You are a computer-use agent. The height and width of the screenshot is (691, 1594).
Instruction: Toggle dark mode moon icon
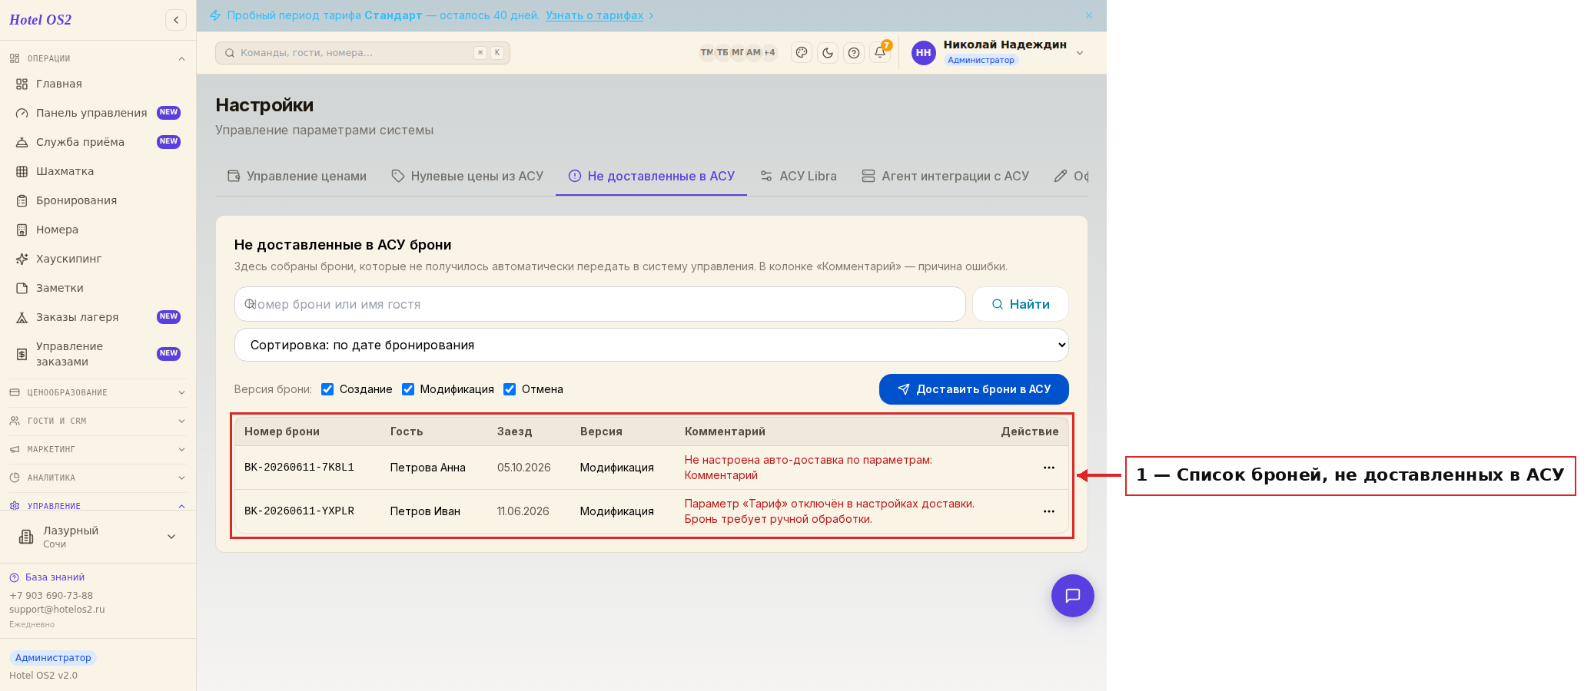(x=828, y=53)
